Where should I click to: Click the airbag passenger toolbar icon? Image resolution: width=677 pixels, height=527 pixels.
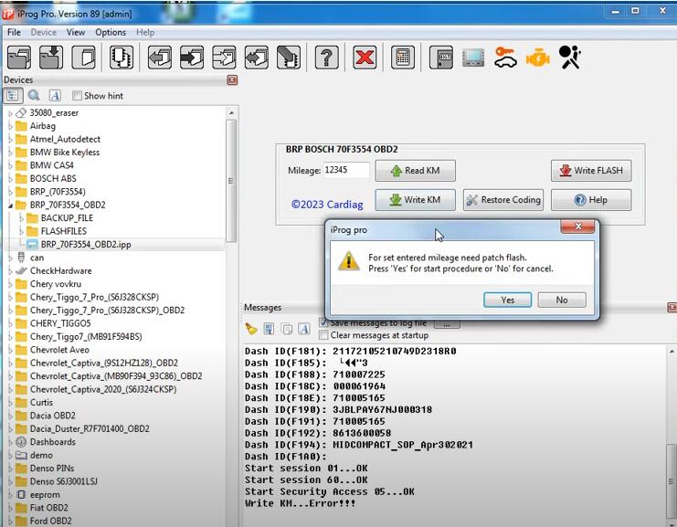569,57
